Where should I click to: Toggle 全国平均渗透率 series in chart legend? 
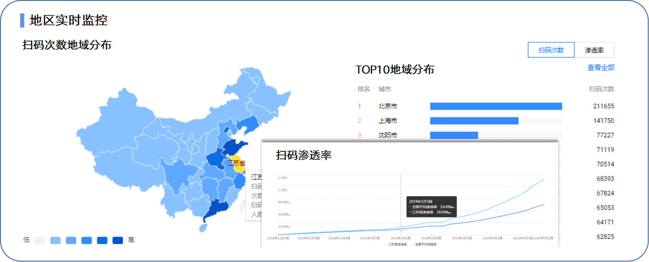click(x=425, y=245)
